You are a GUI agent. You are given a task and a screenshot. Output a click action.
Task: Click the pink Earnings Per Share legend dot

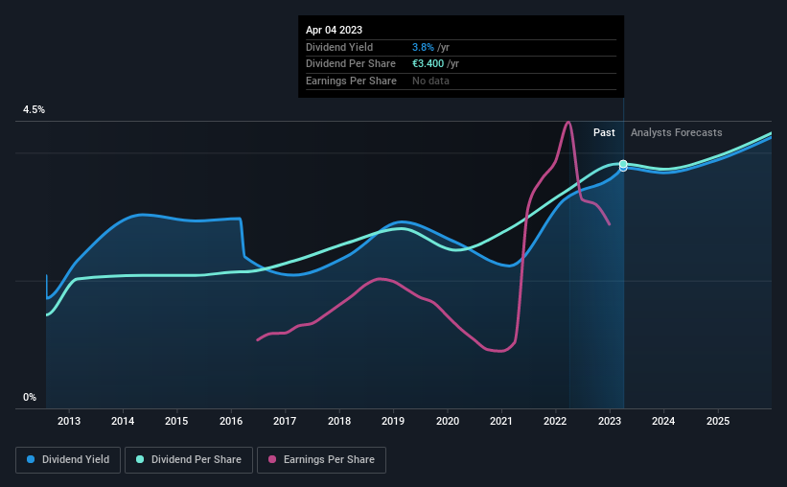click(272, 459)
